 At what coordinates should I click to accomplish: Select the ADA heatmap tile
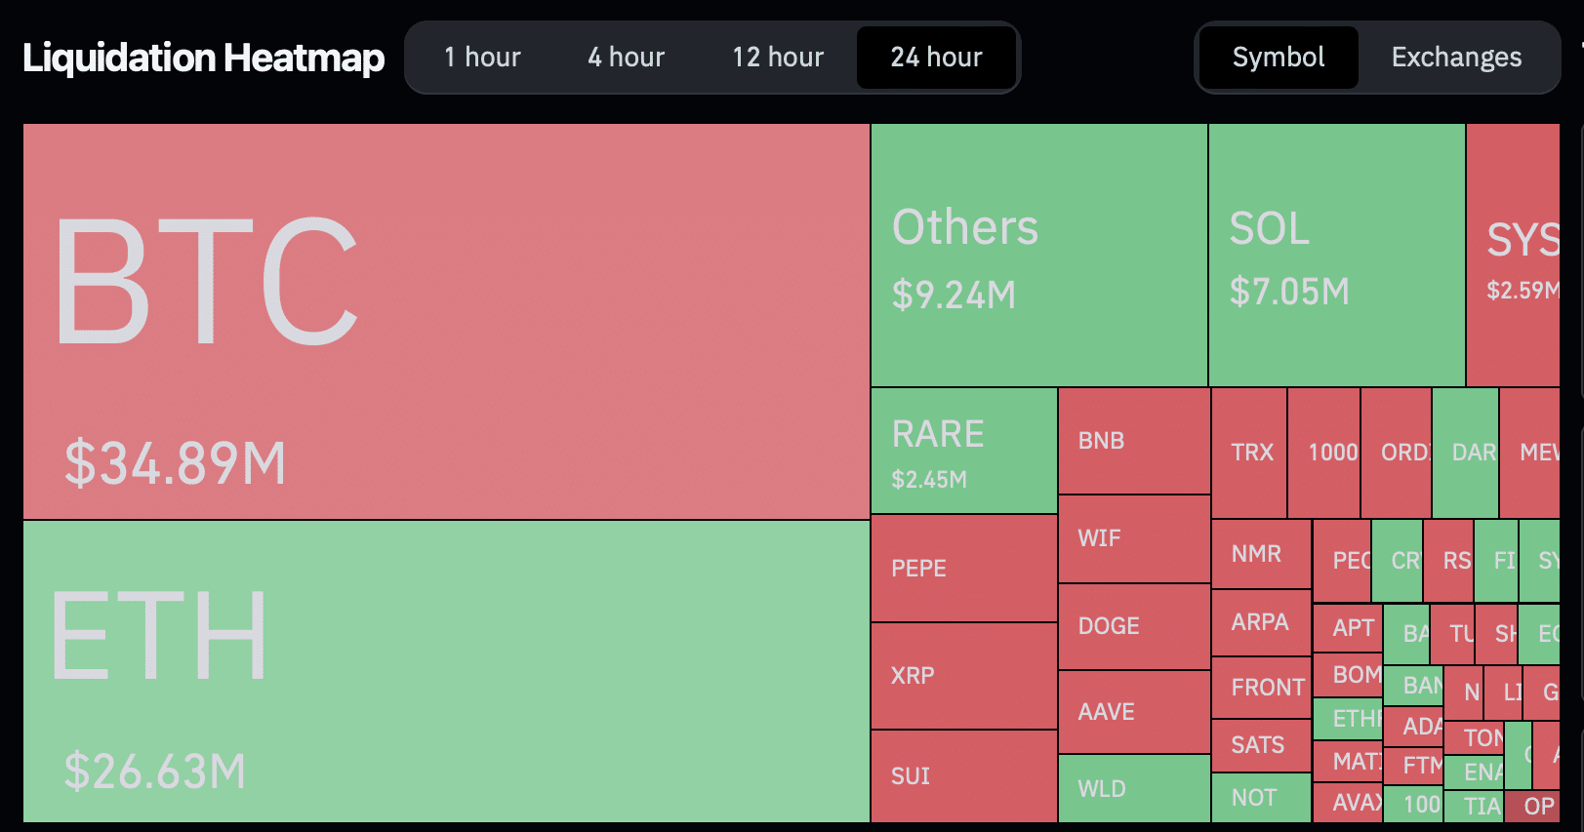(x=1413, y=727)
